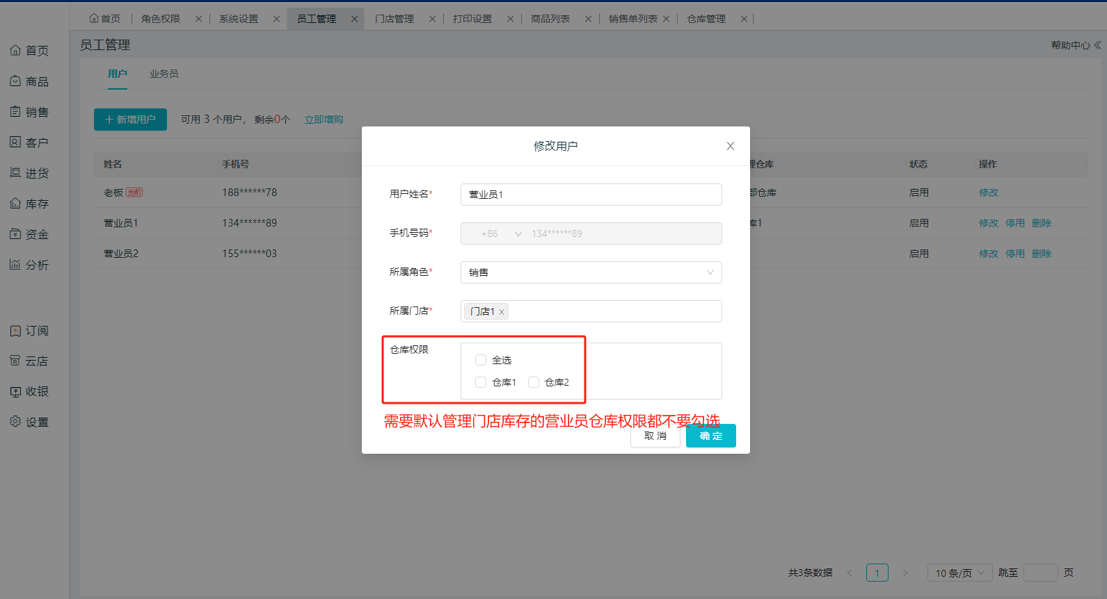Switch to the 打印设置 tab
This screenshot has width=1107, height=599.
pyautogui.click(x=472, y=19)
